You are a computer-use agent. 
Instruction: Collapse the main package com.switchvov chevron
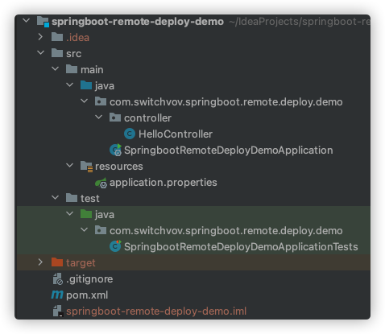85,101
